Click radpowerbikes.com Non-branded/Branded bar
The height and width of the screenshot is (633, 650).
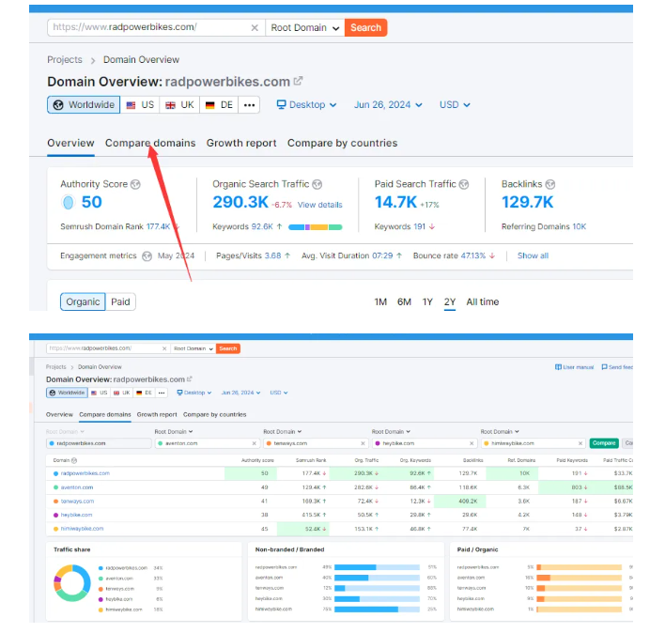(x=378, y=567)
